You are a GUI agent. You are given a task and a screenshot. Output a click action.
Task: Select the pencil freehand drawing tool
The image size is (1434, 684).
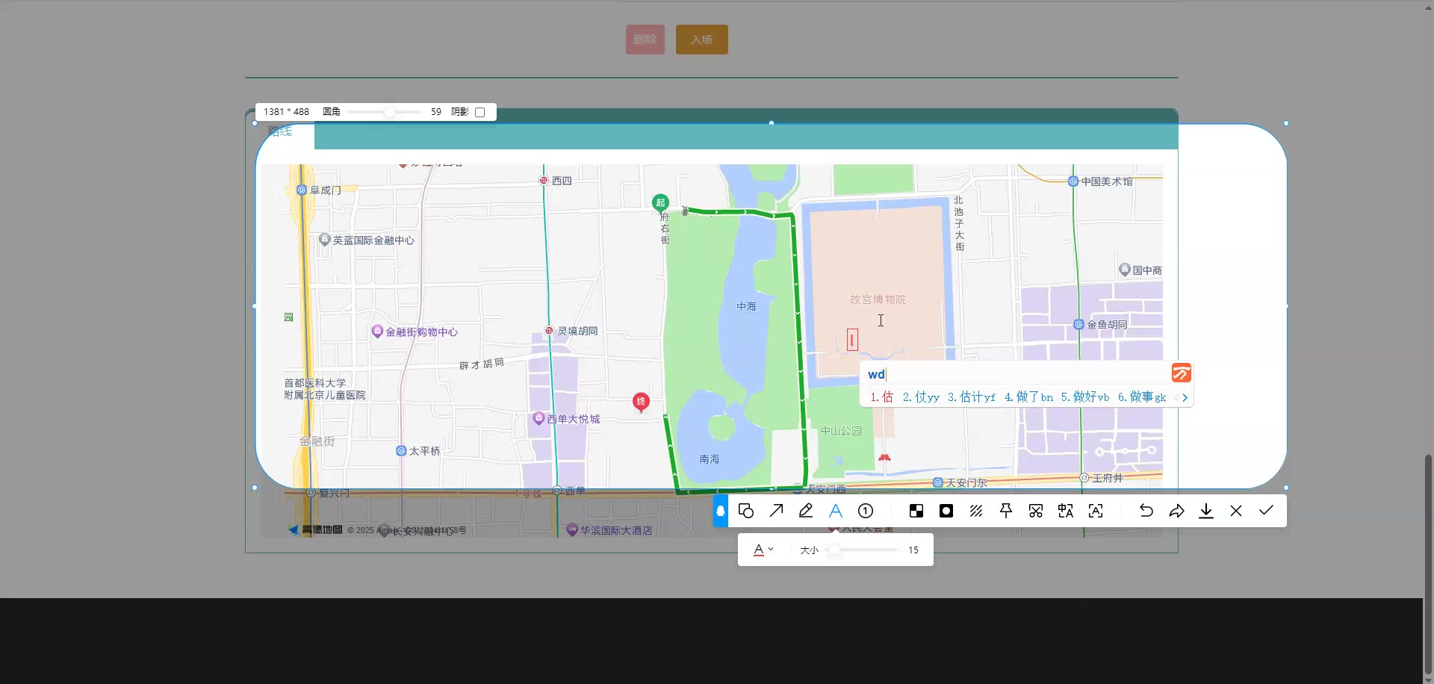click(806, 511)
